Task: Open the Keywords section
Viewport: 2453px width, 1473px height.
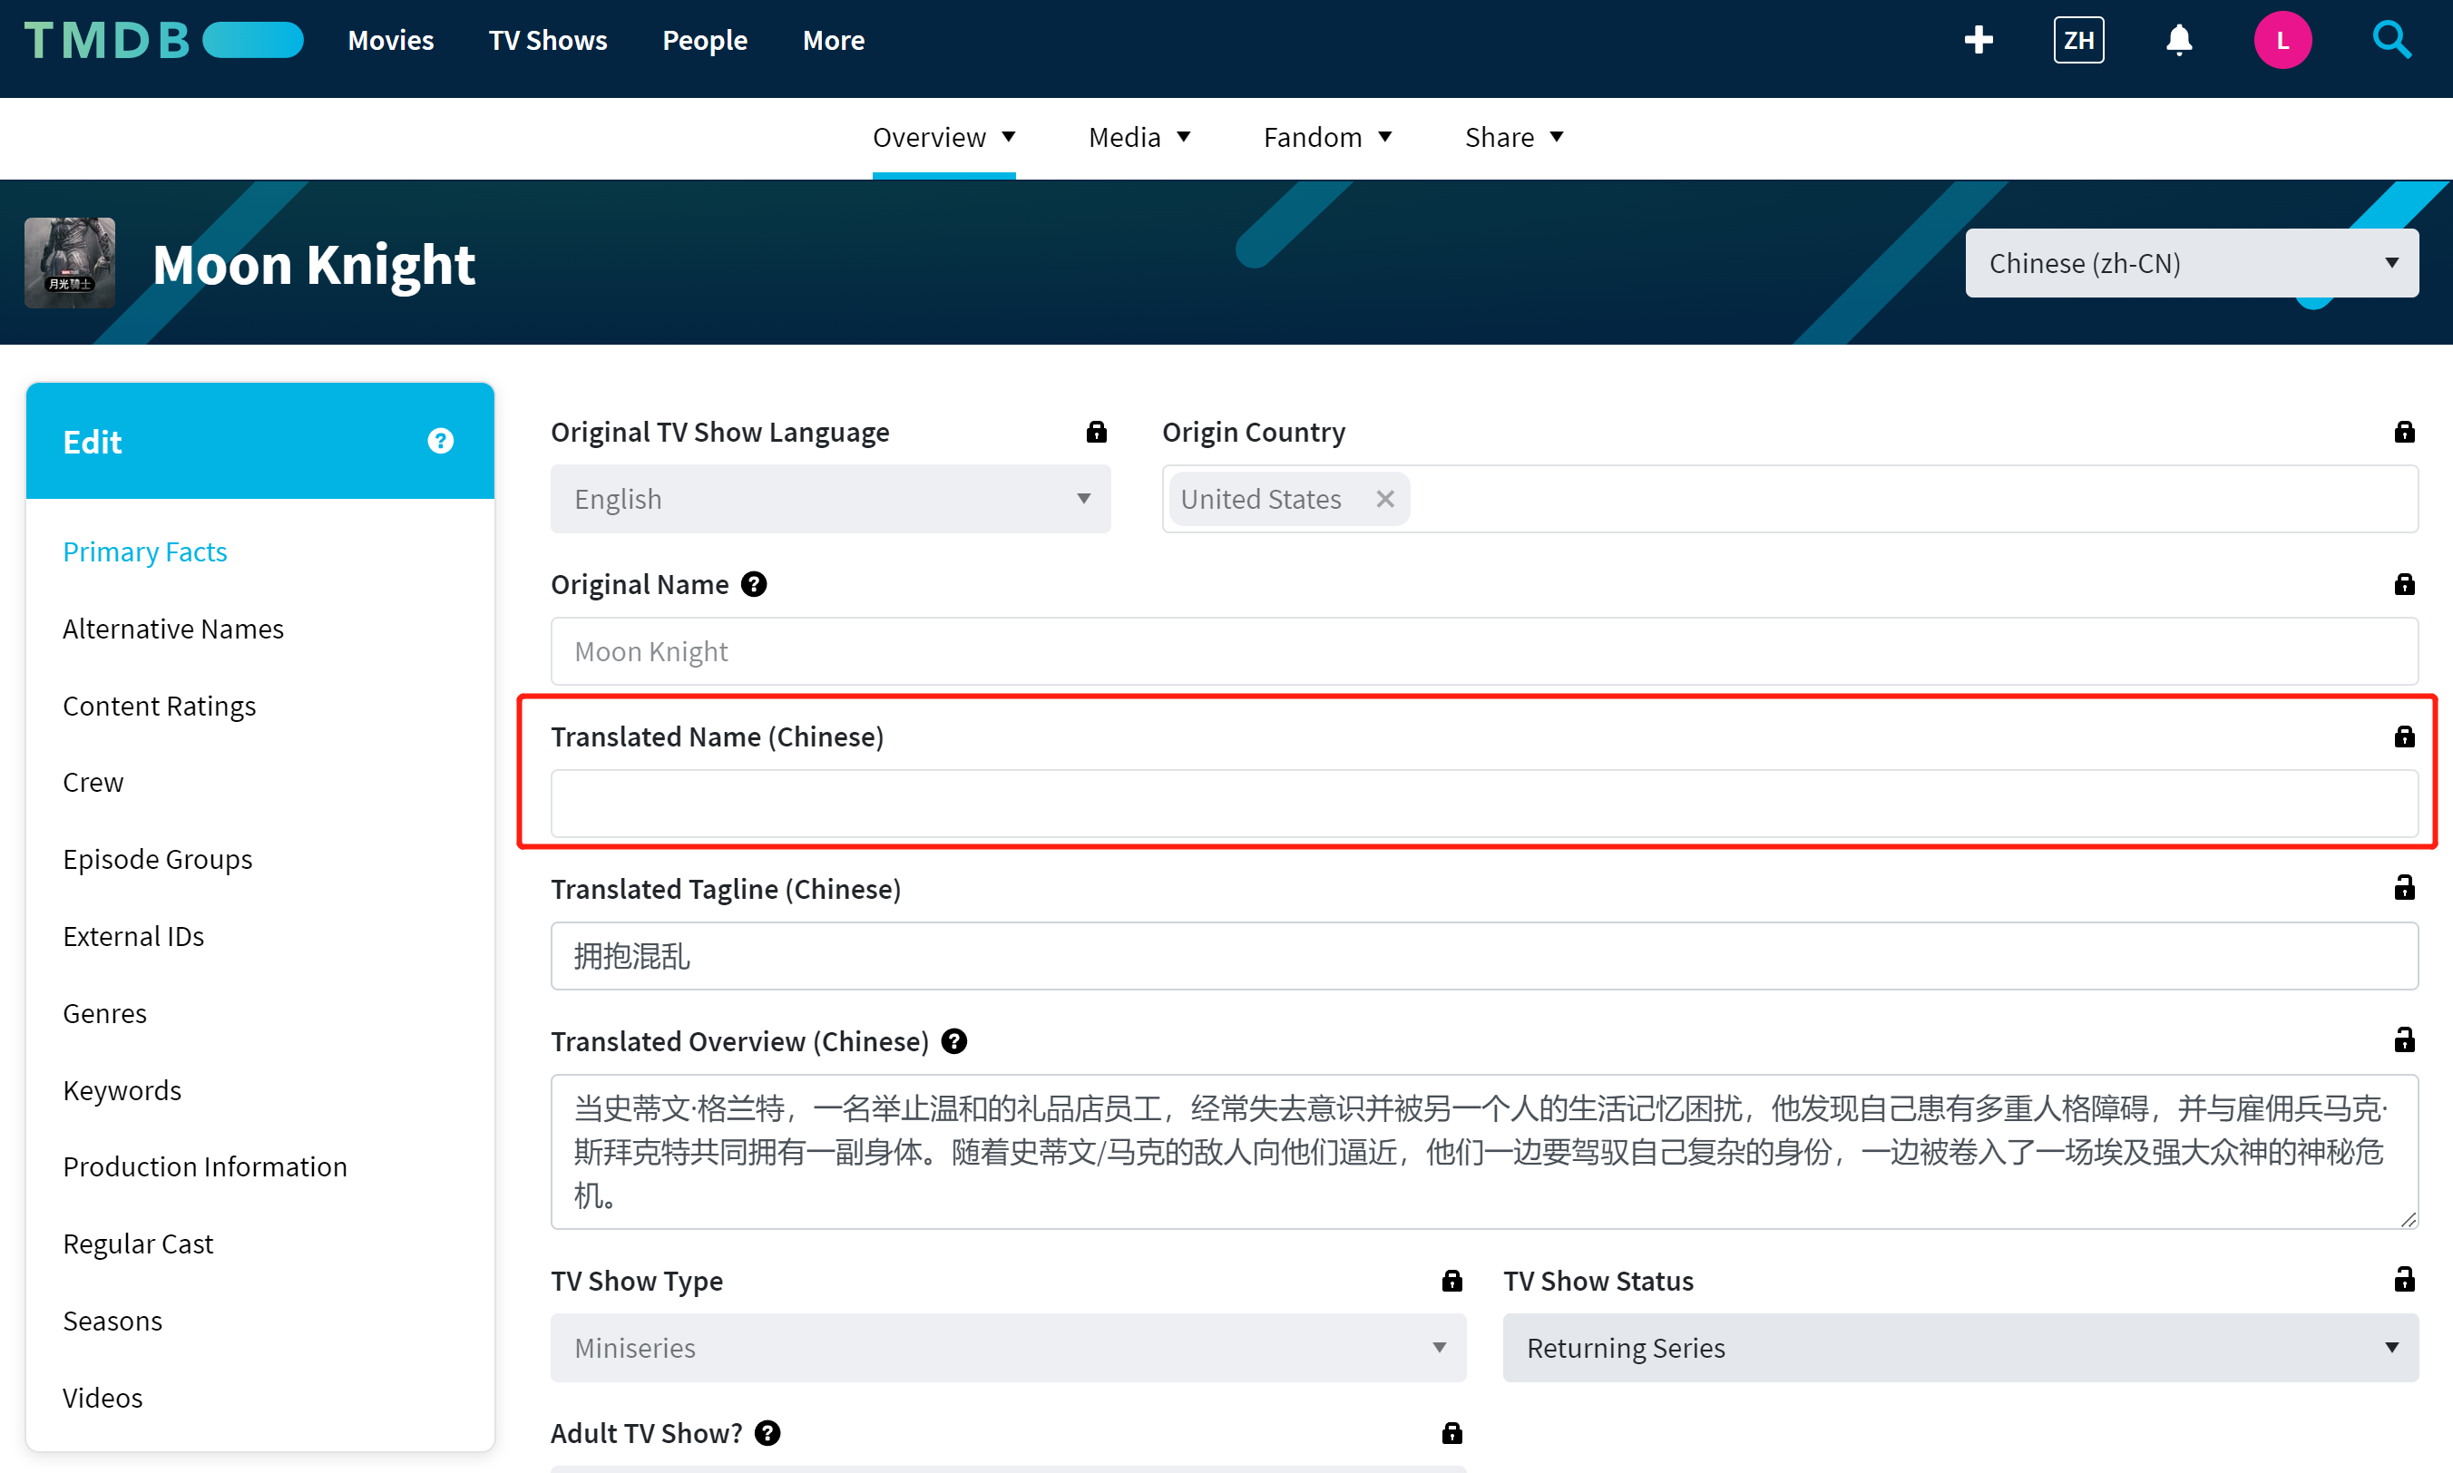Action: point(122,1090)
